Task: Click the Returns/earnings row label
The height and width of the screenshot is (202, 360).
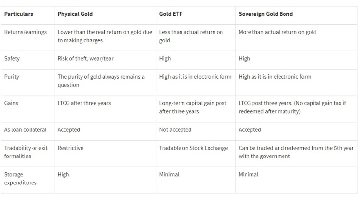Action: coord(26,32)
